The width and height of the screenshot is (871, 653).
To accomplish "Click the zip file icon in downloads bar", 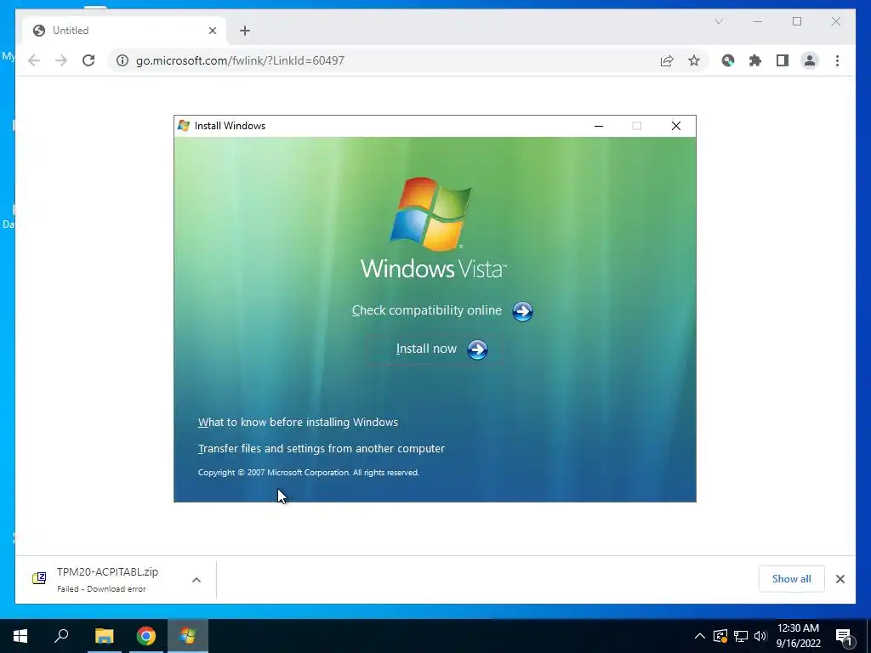I will click(x=39, y=578).
